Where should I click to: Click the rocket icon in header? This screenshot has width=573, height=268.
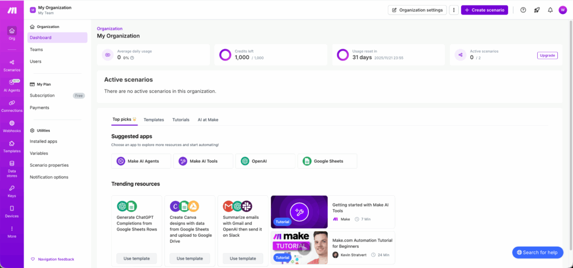pos(537,10)
